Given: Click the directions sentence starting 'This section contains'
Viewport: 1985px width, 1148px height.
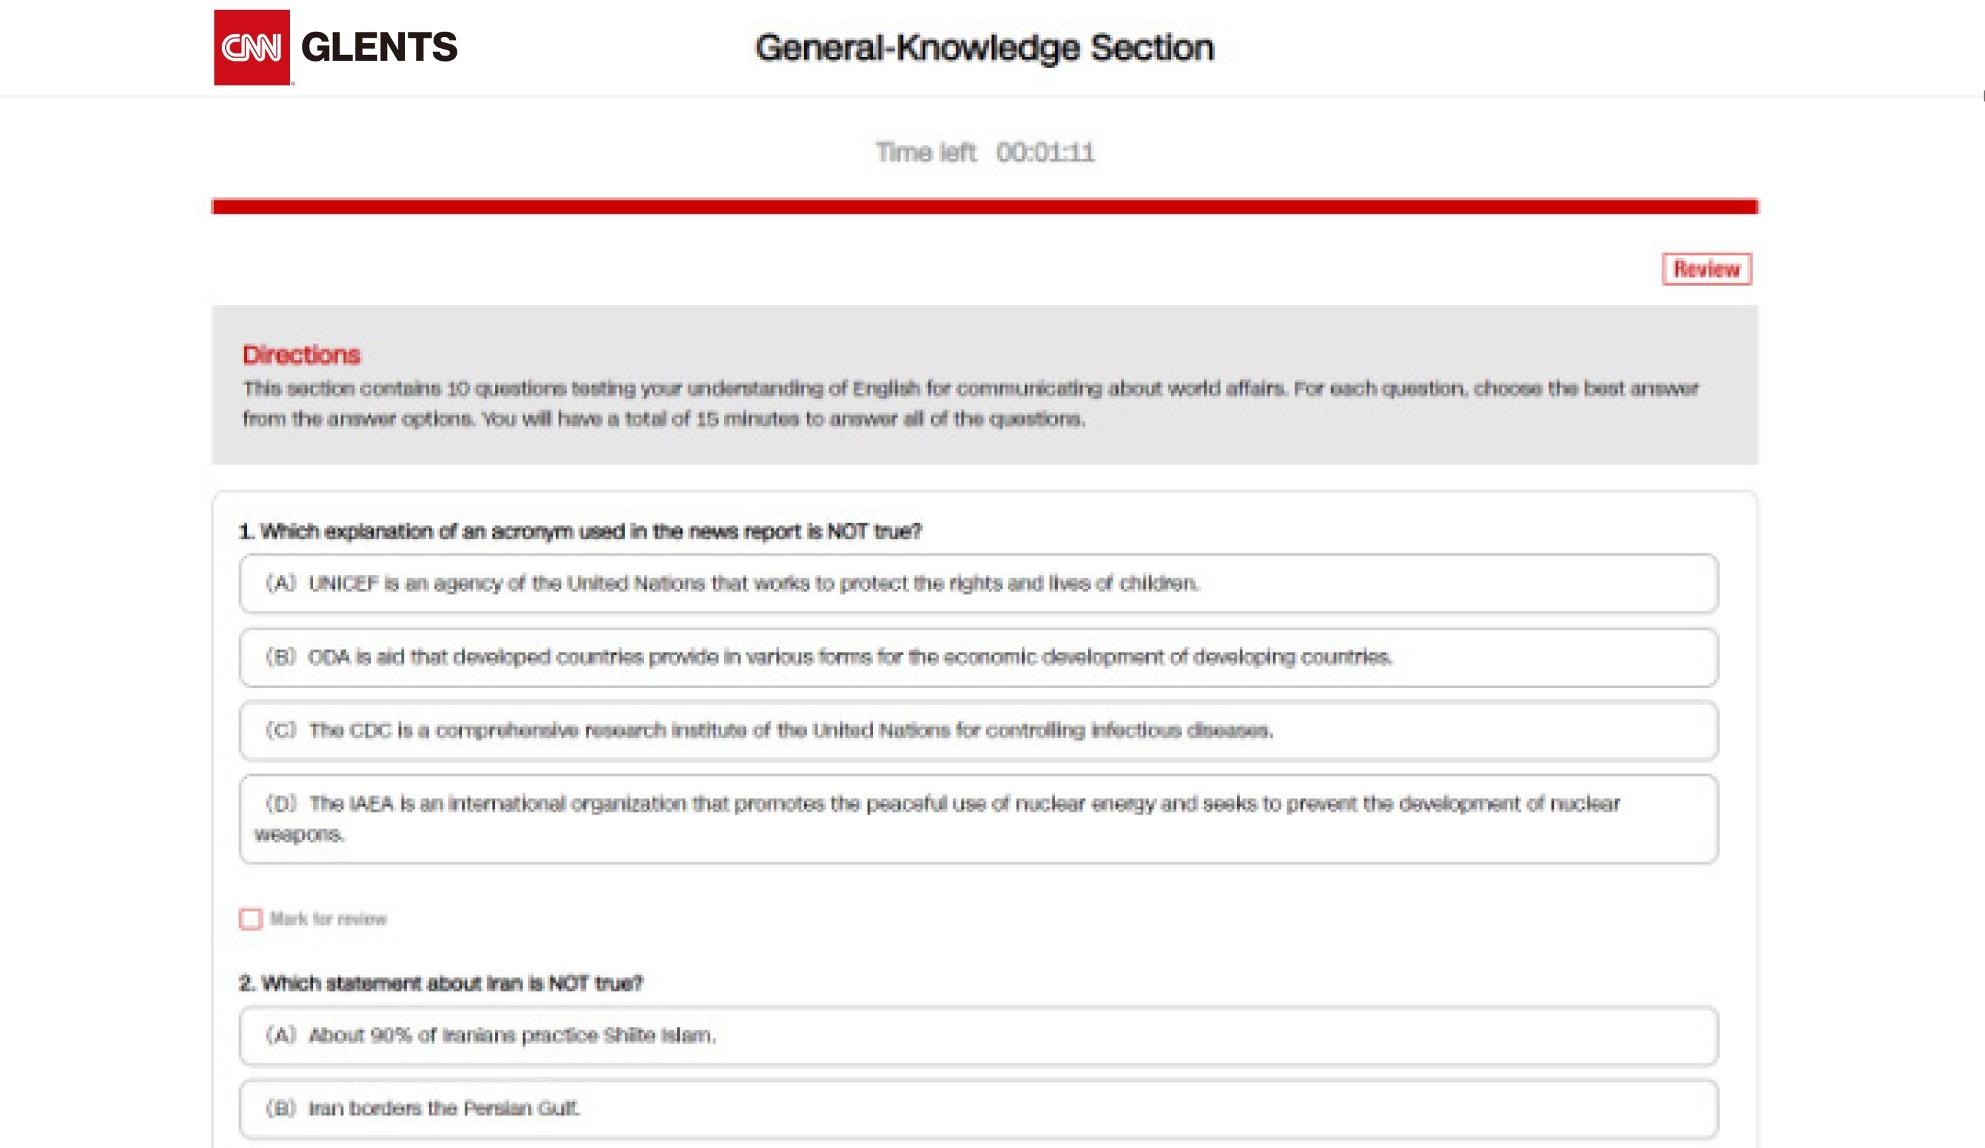Looking at the screenshot, I should [x=969, y=388].
